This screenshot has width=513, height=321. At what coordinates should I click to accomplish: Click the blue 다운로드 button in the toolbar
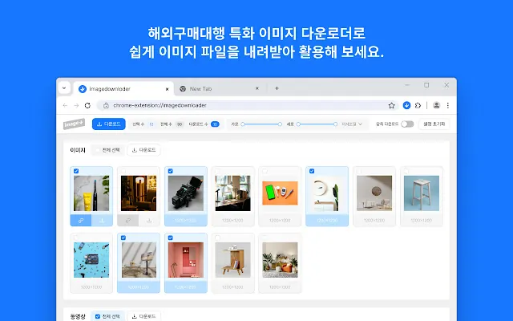[109, 124]
